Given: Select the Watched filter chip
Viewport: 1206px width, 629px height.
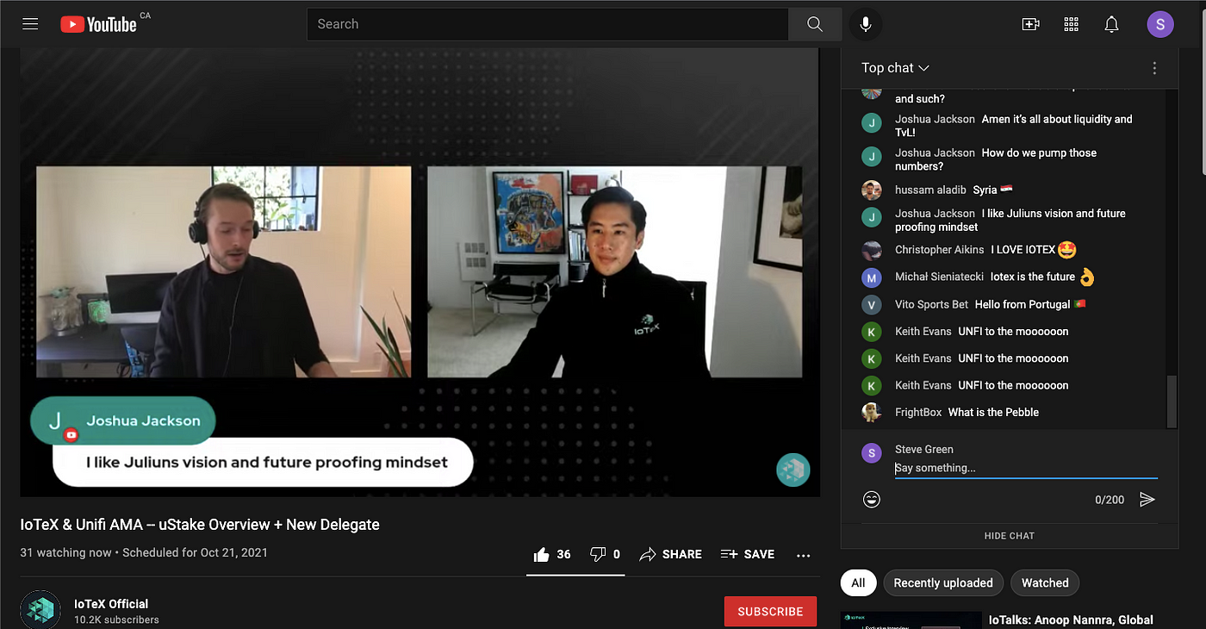Looking at the screenshot, I should pos(1045,583).
